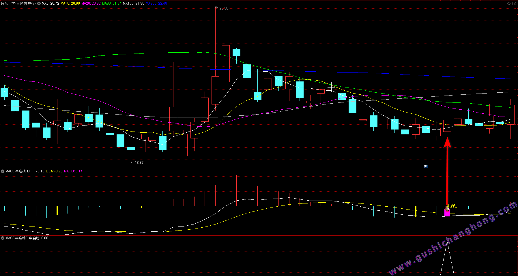
Task: Click the MACD: 0.14 value
Action: pyautogui.click(x=73, y=171)
